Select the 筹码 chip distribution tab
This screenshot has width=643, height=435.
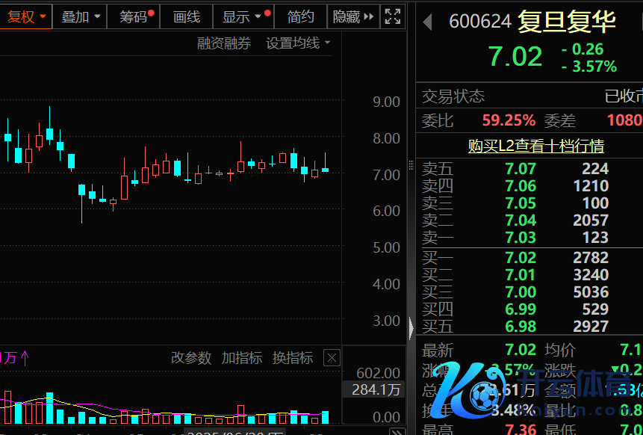click(x=134, y=16)
